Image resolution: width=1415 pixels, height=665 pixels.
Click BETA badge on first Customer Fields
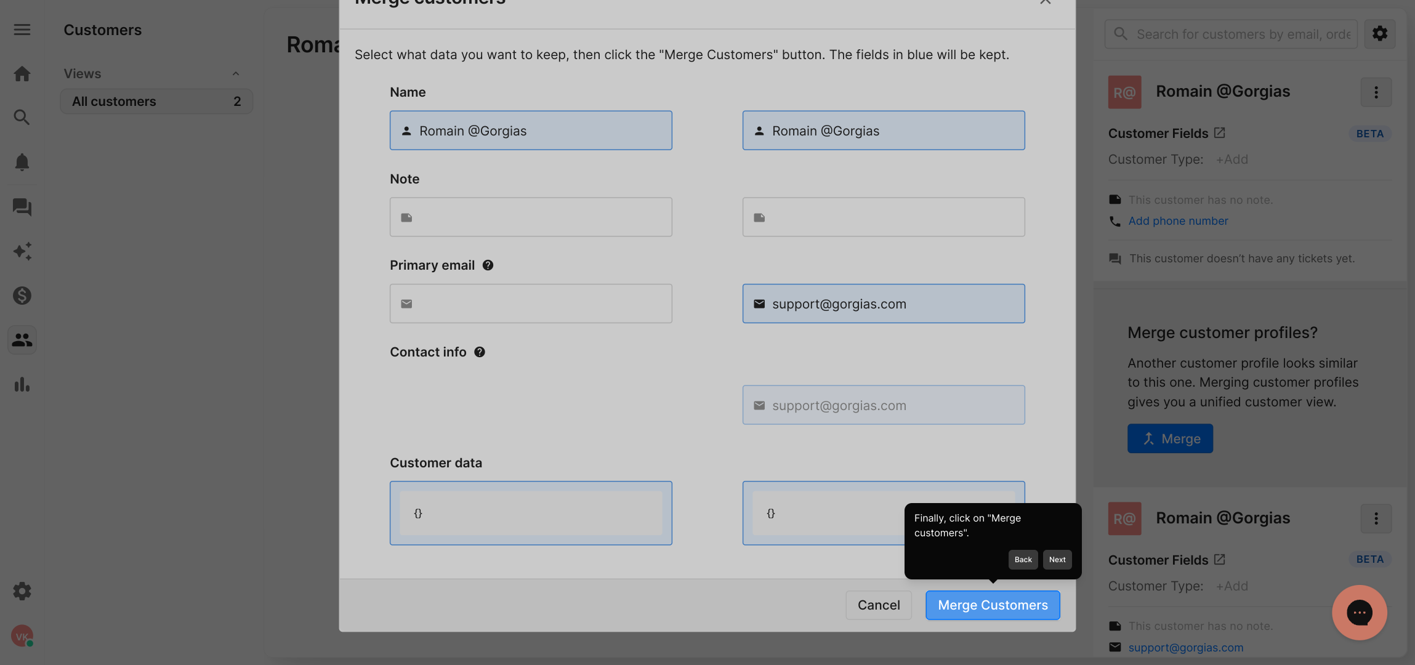1370,134
